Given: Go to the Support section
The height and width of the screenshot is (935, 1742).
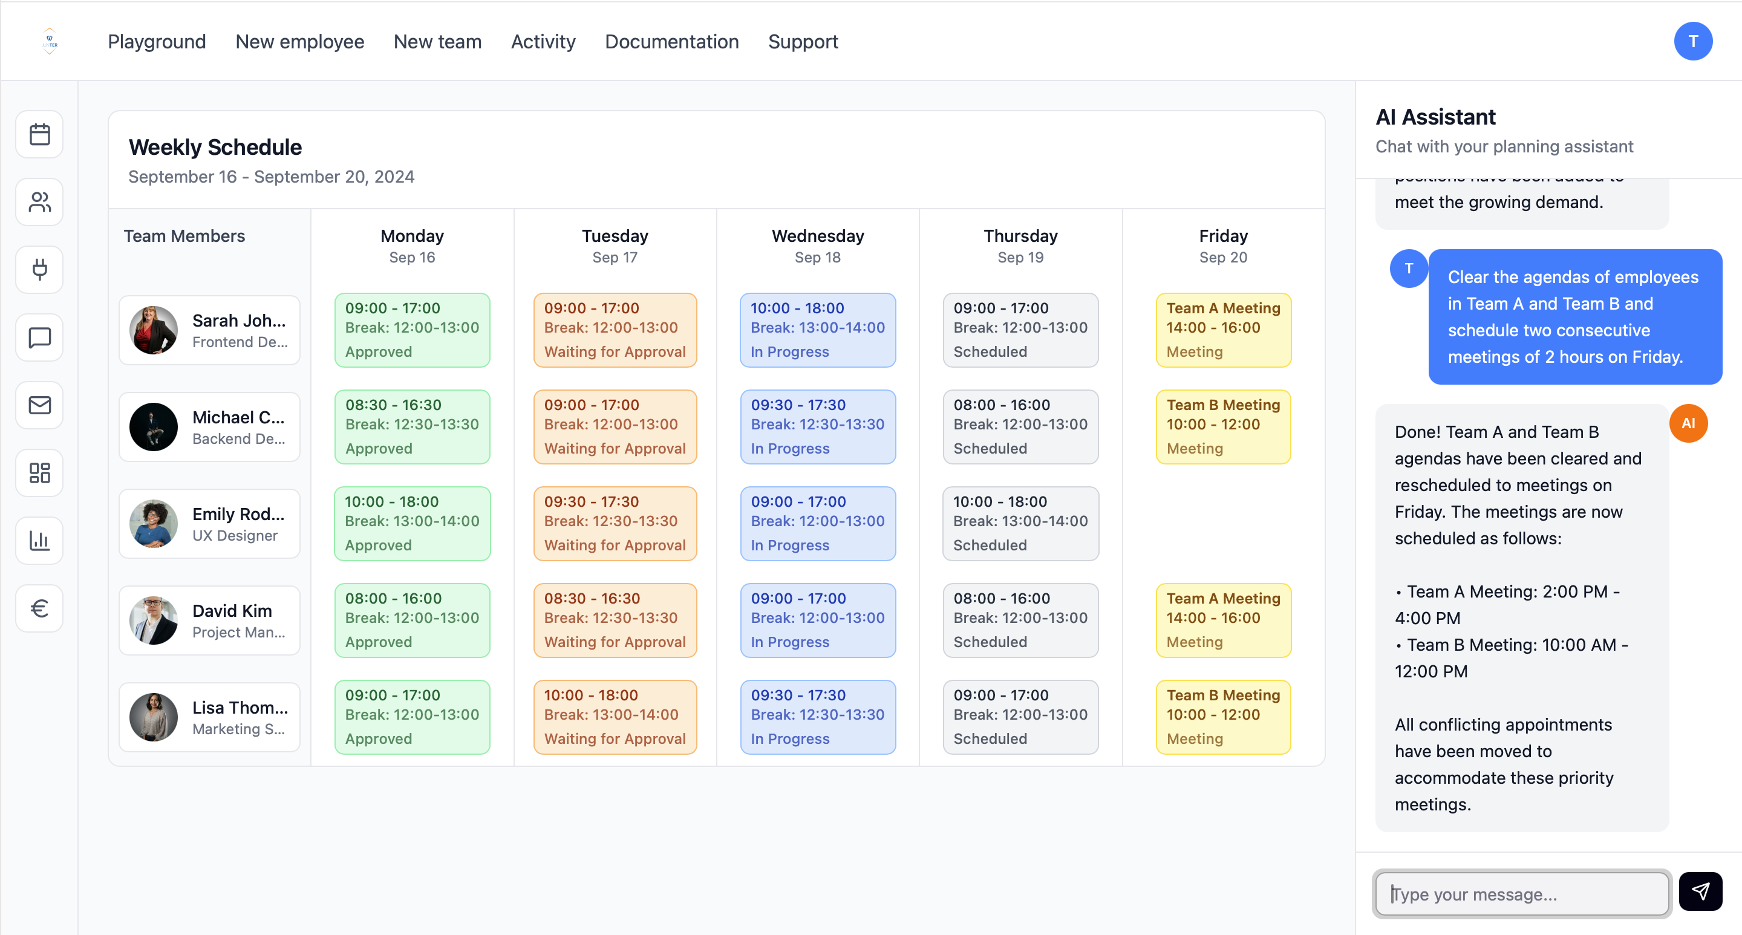Looking at the screenshot, I should (803, 41).
